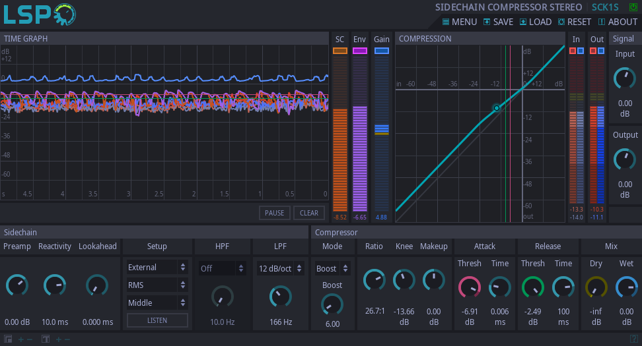This screenshot has width=642, height=346.
Task: Click the LPF frequency knob at 166 Hz
Action: 281,297
